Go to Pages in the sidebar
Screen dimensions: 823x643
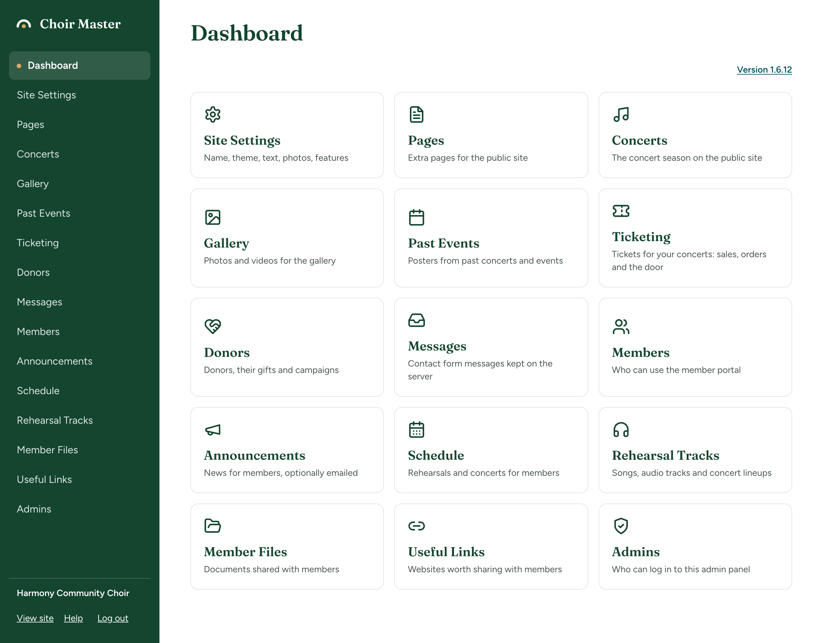click(x=79, y=125)
